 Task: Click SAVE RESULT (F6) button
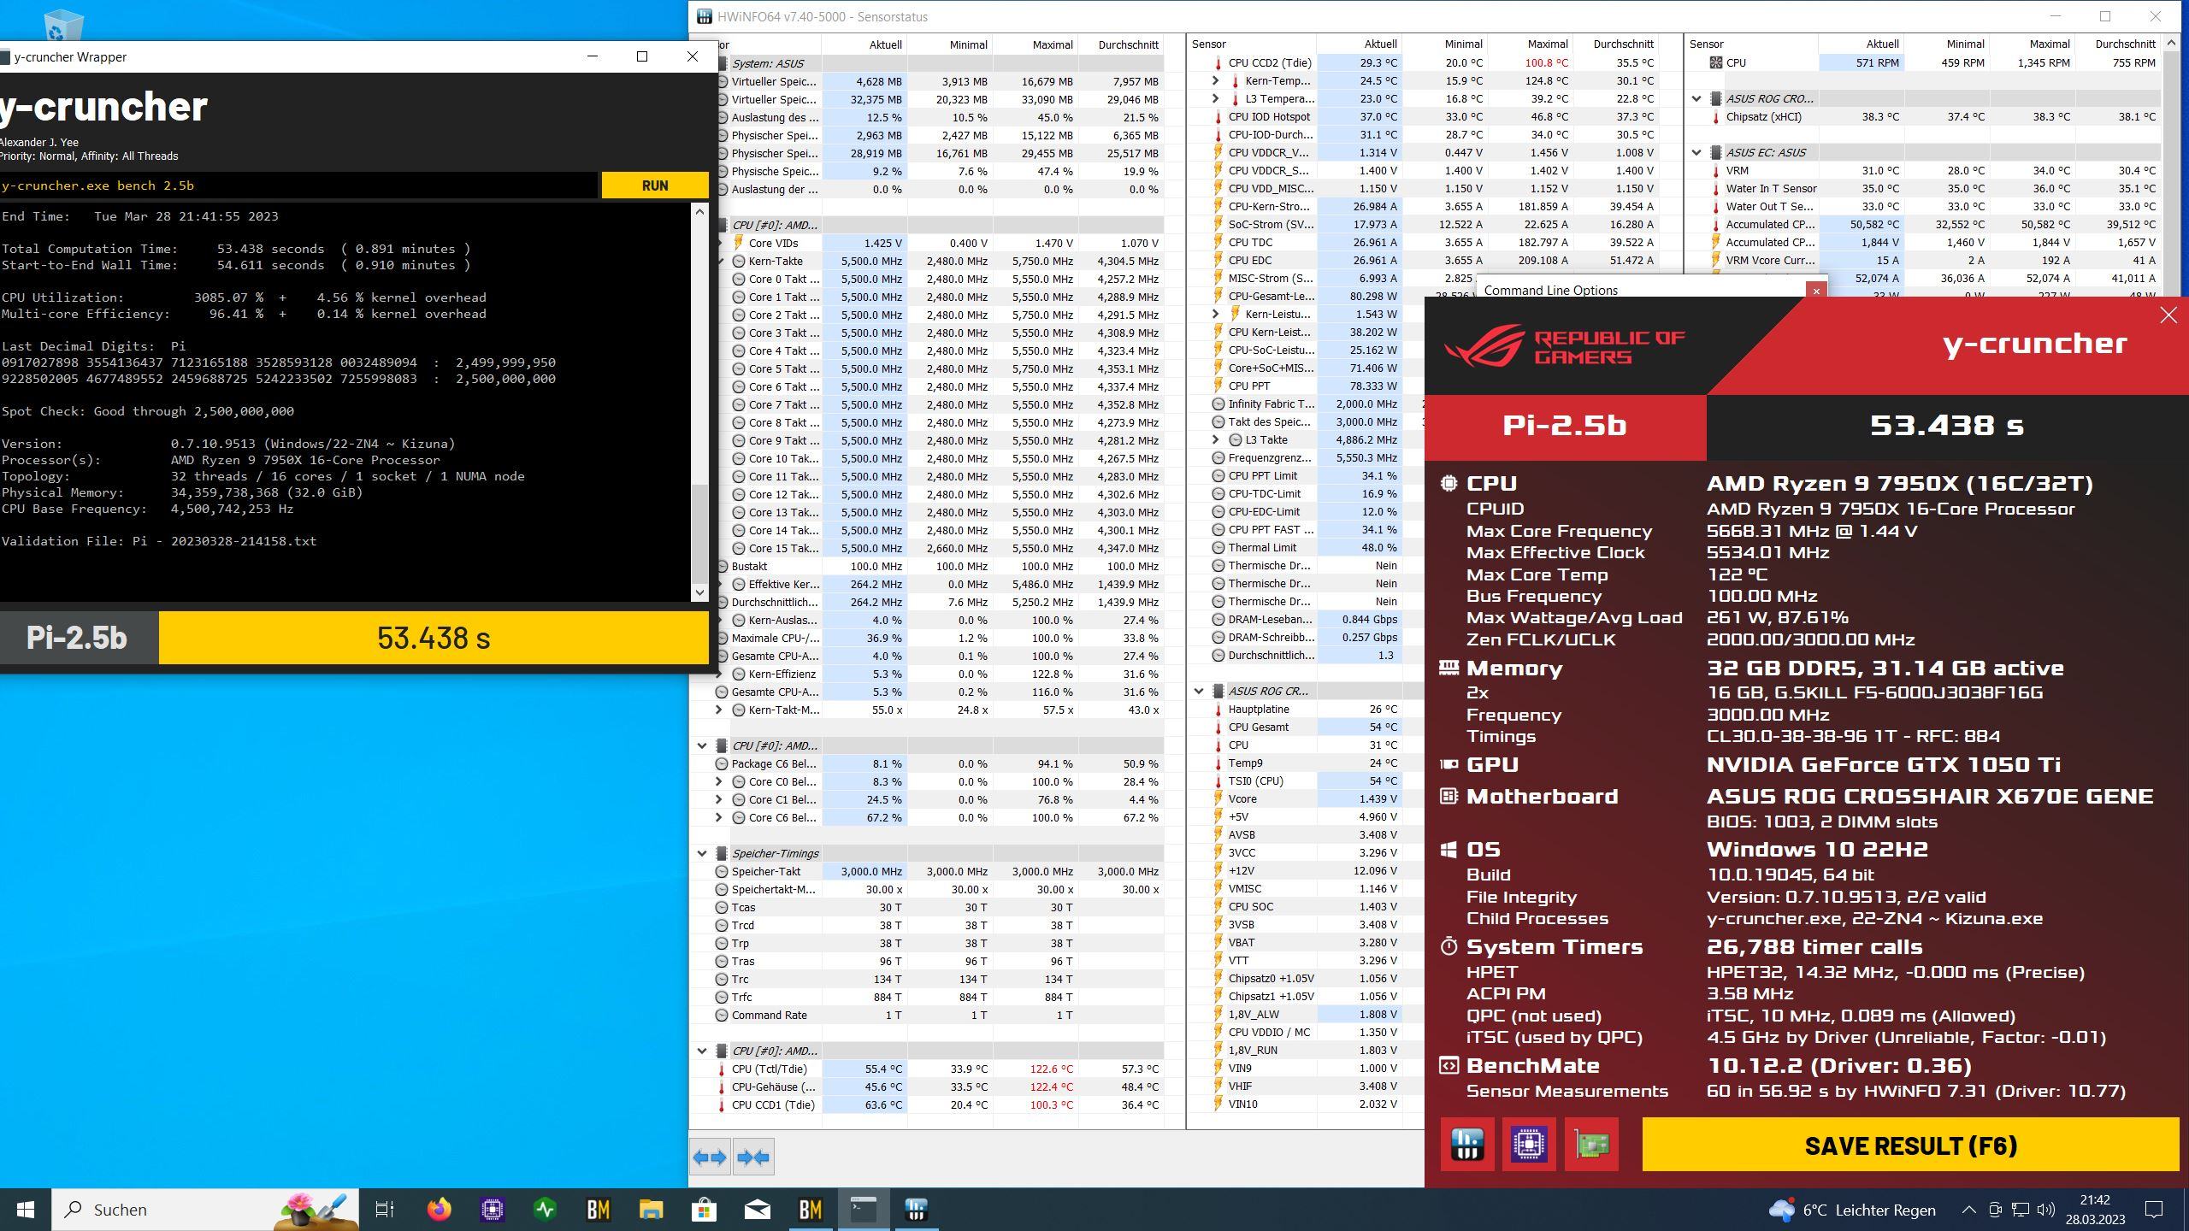(x=1910, y=1146)
